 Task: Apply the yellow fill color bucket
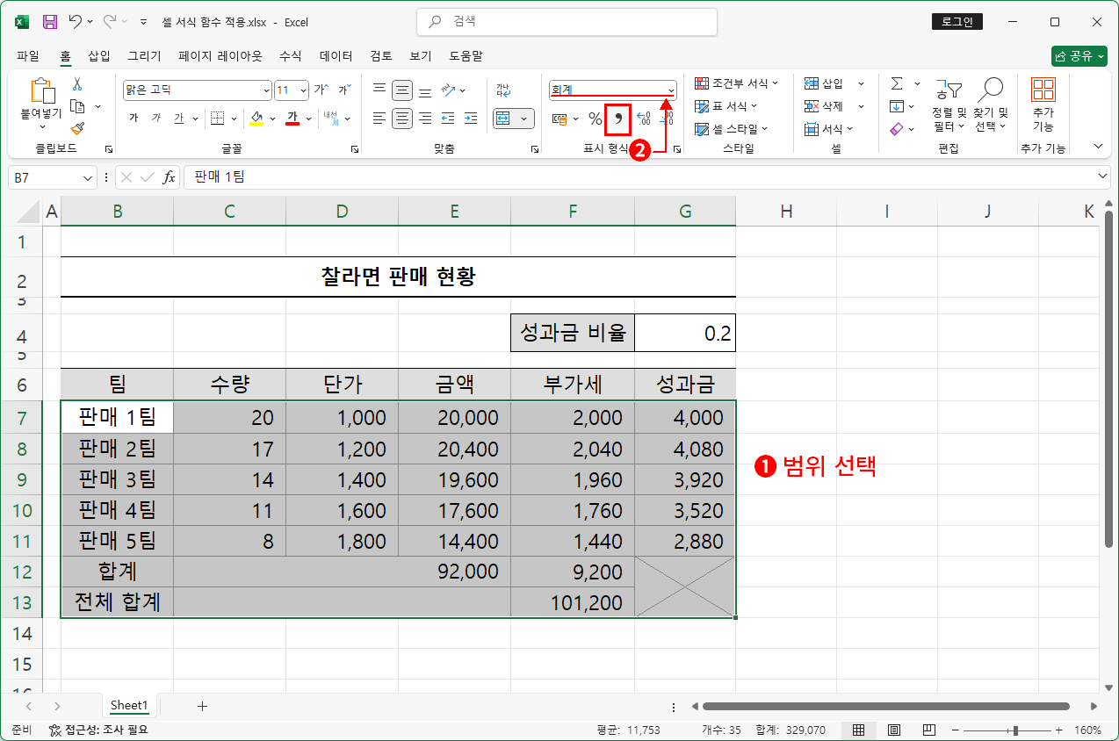pyautogui.click(x=256, y=118)
